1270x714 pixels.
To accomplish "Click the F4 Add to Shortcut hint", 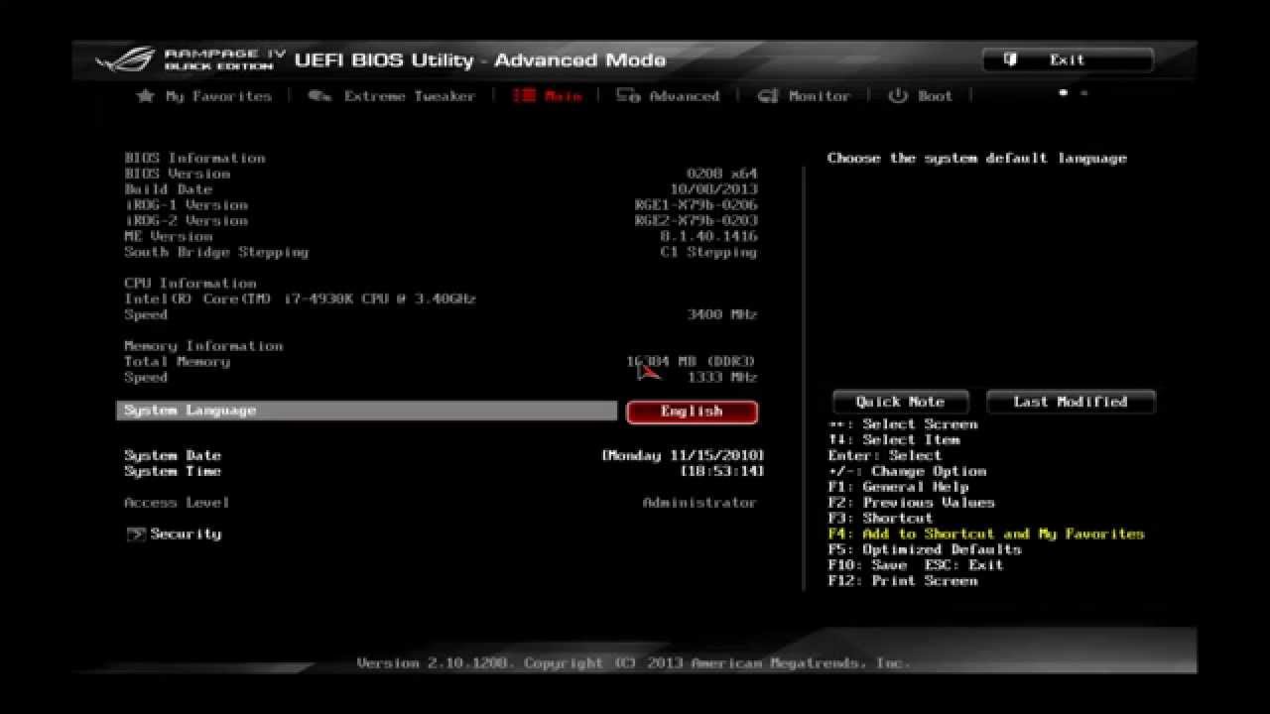I will [x=986, y=535].
